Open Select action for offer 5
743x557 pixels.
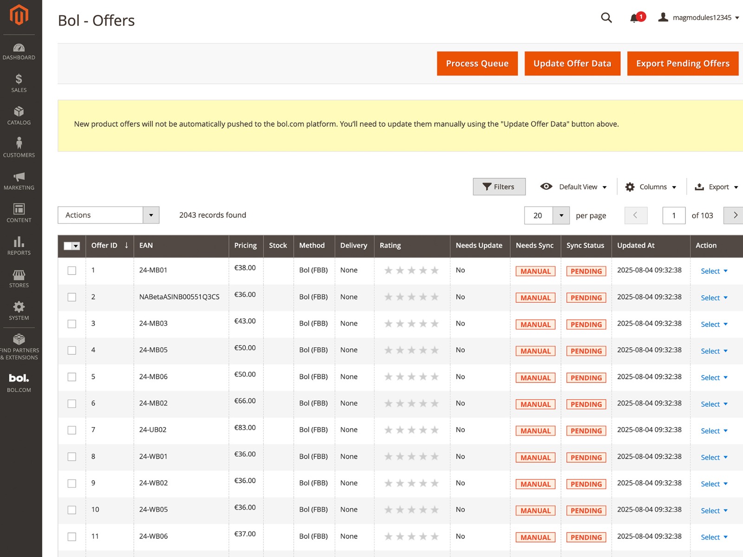pos(714,377)
